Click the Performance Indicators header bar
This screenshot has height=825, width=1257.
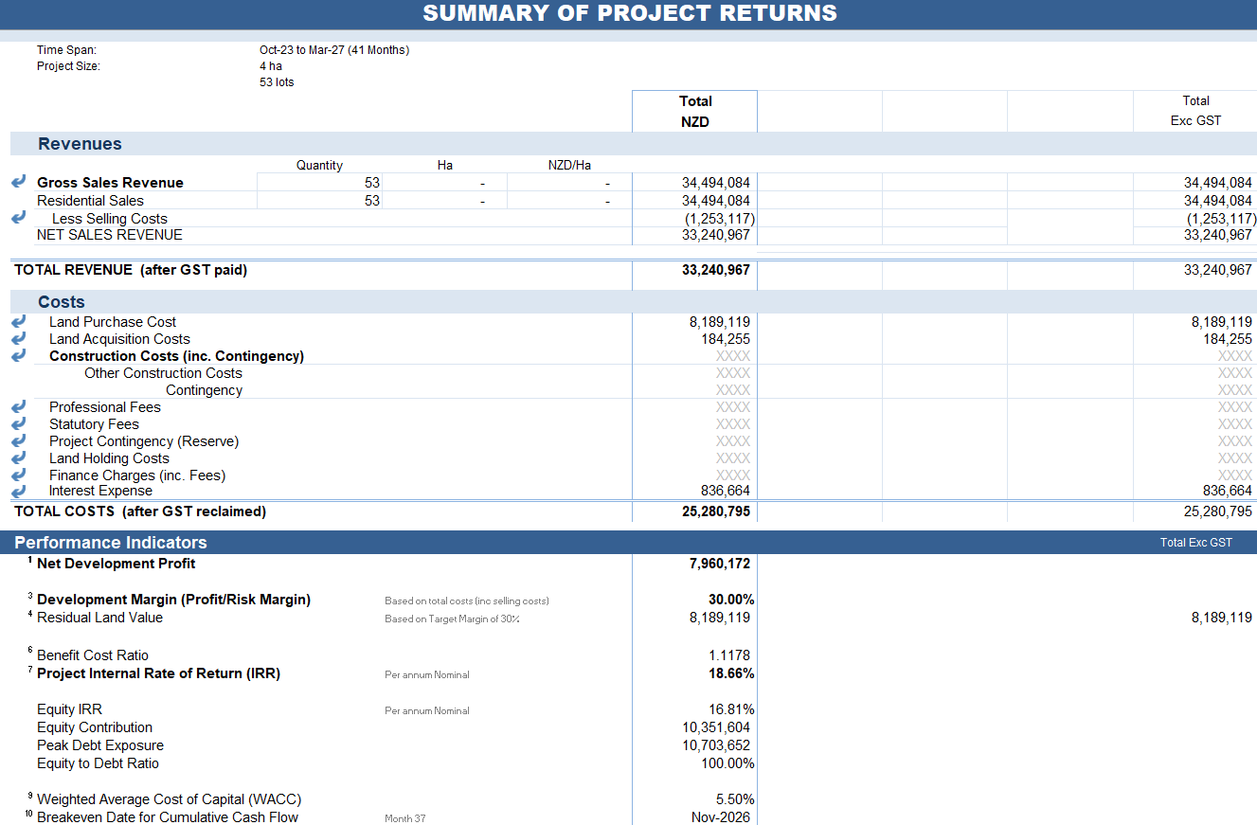(628, 543)
